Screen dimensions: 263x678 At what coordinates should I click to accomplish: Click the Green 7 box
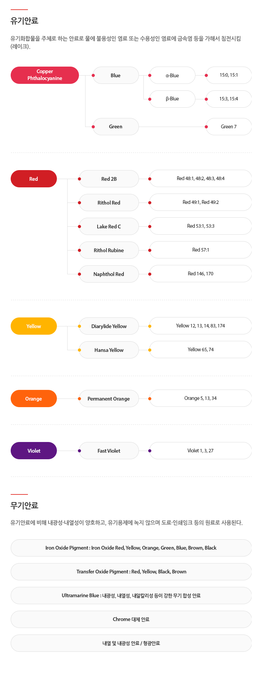coord(229,127)
